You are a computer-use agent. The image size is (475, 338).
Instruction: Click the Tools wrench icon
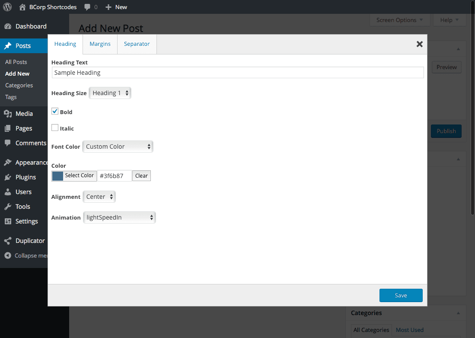8,207
